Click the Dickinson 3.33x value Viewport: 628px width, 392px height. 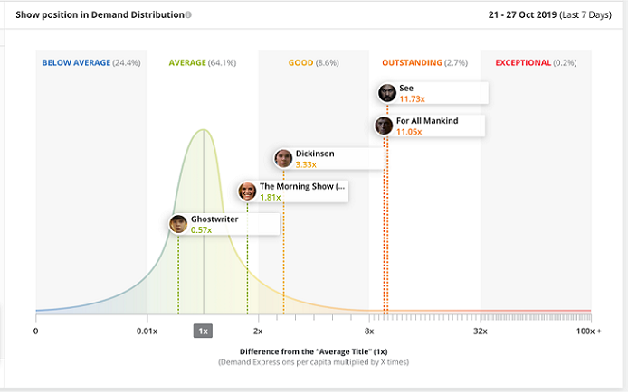click(305, 164)
